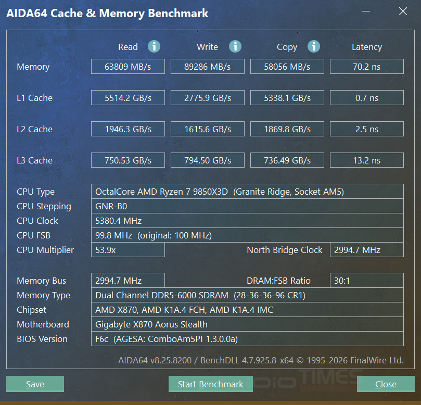Open the Write column info tooltip icon

[x=235, y=46]
